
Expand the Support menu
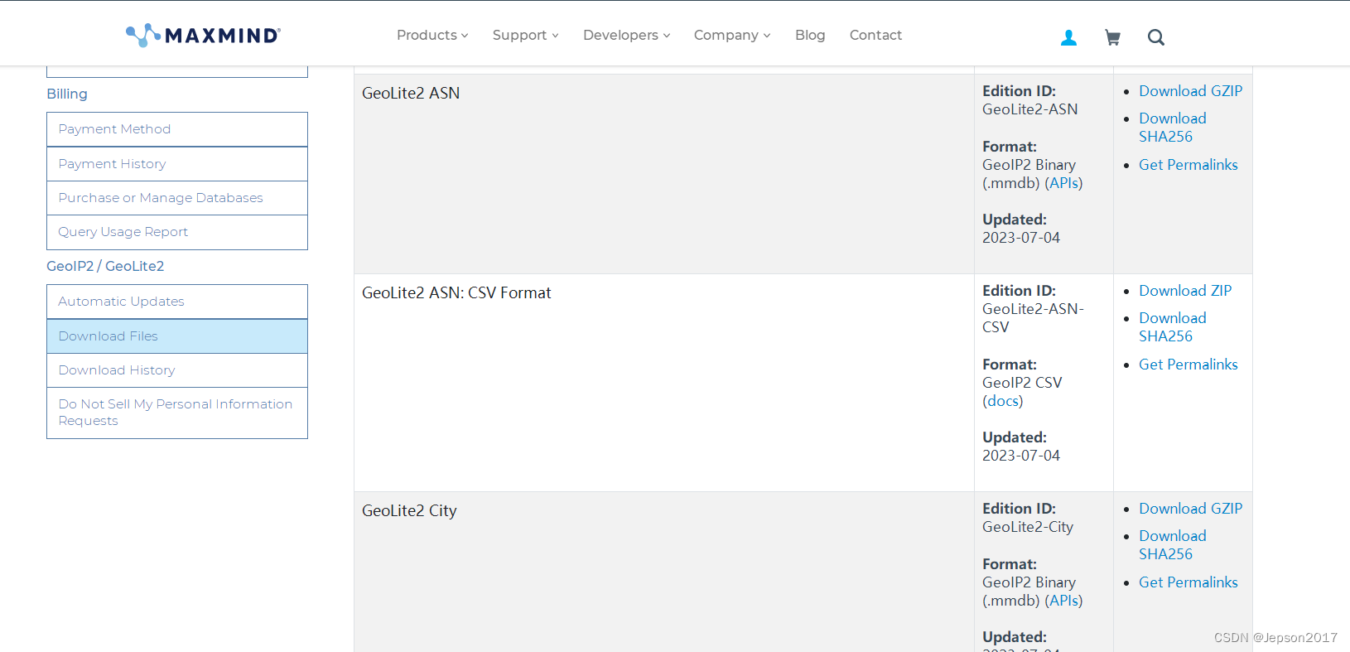[525, 35]
